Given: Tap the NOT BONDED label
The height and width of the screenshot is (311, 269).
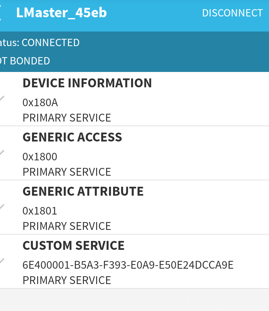Looking at the screenshot, I should pyautogui.click(x=26, y=61).
